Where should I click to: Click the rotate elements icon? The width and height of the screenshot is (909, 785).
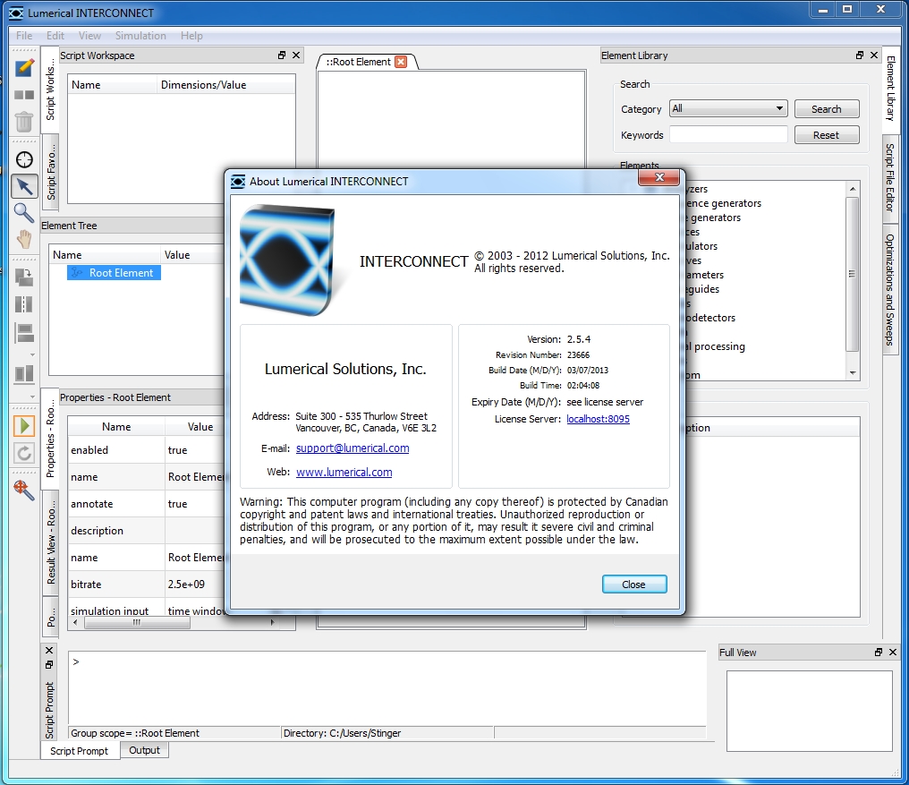24,277
